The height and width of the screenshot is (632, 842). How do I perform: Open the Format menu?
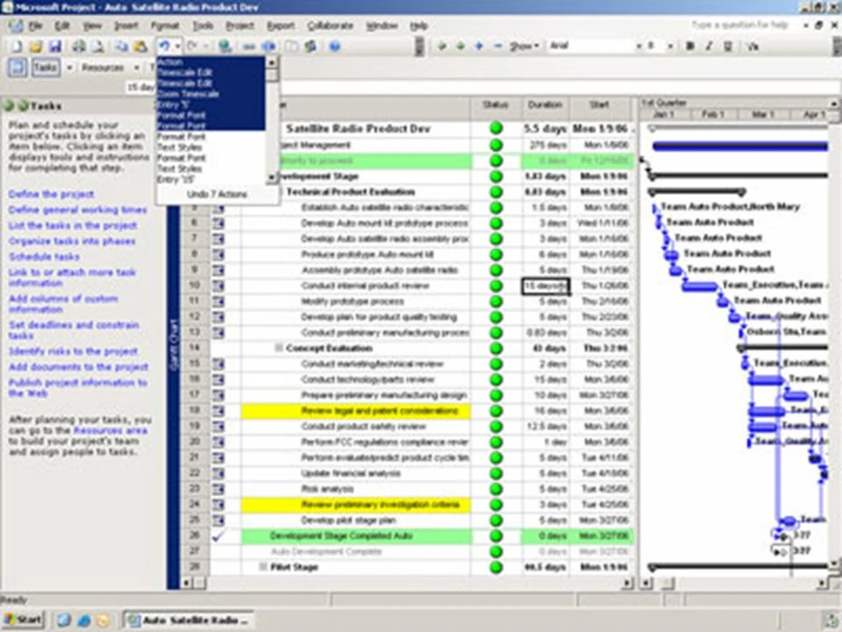[164, 25]
